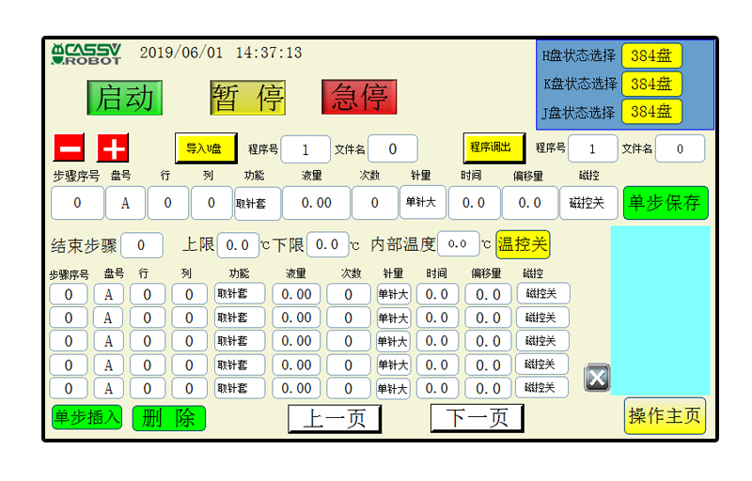Click the red minus icon
752x481 pixels.
69,148
